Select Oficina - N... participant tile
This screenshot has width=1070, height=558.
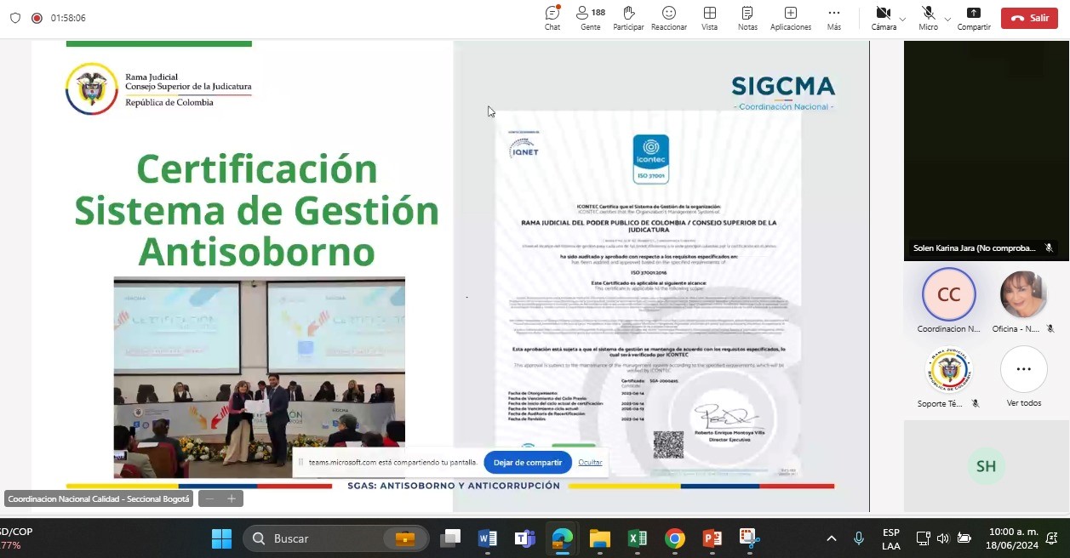click(x=1022, y=302)
